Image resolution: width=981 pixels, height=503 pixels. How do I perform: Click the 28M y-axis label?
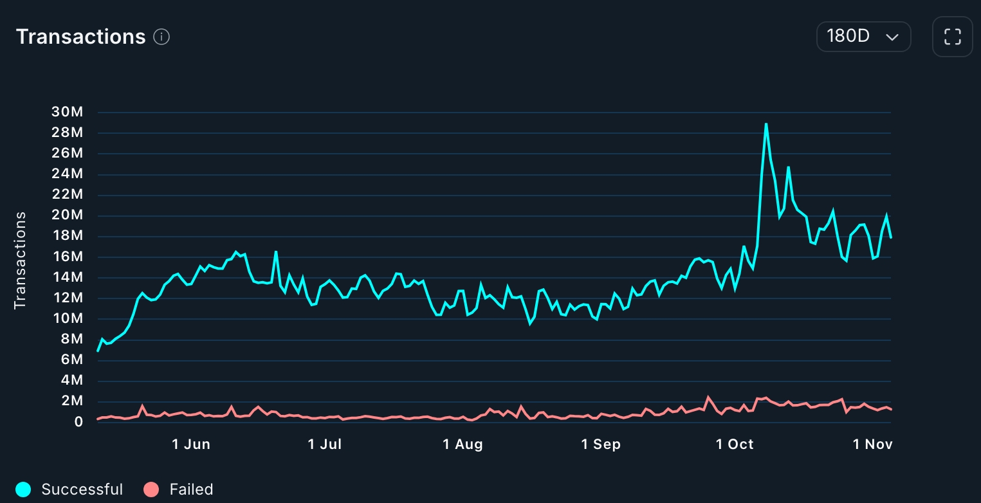click(x=67, y=133)
